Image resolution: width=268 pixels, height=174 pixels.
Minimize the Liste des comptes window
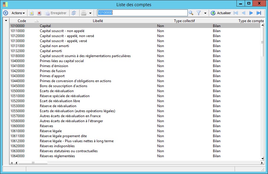241,4
